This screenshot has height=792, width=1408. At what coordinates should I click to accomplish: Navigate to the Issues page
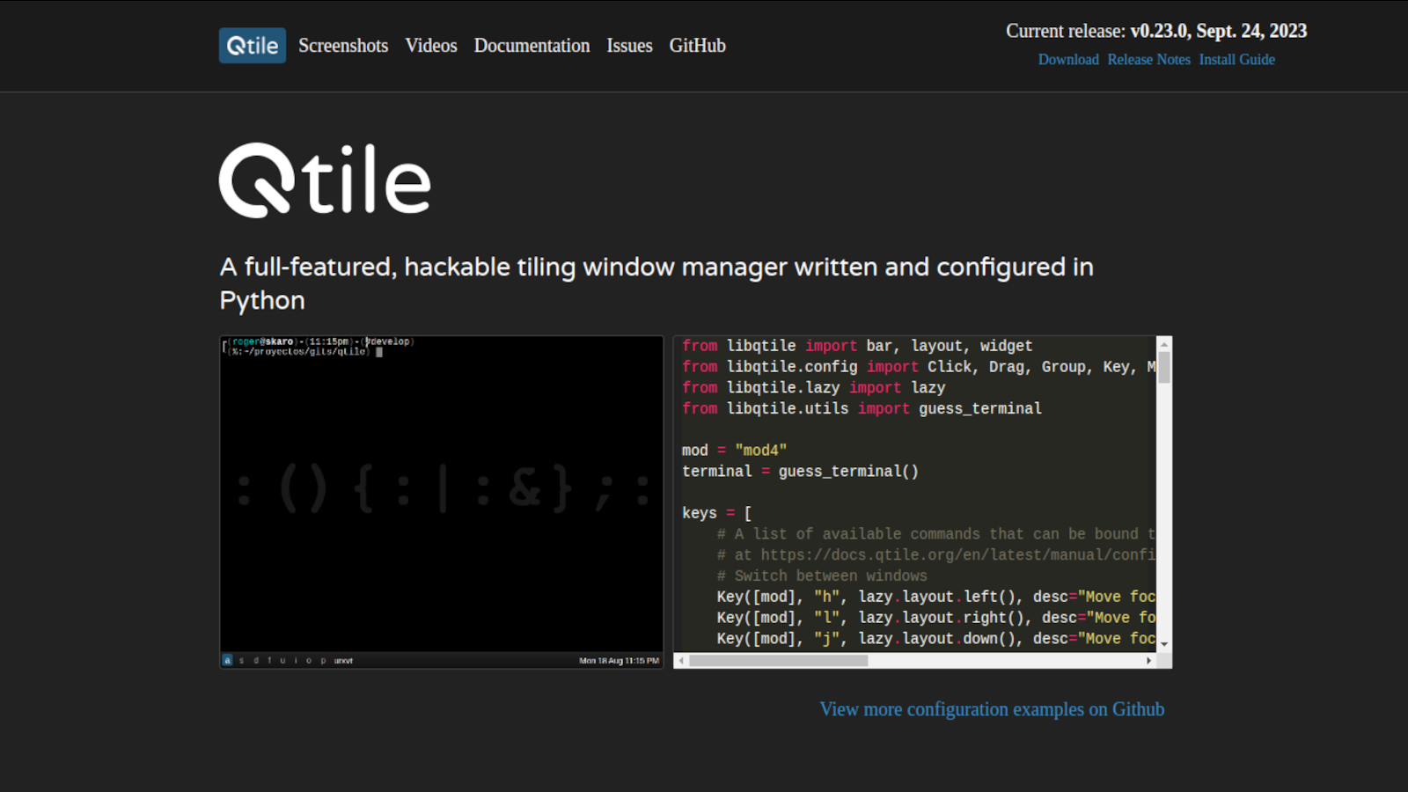[629, 46]
